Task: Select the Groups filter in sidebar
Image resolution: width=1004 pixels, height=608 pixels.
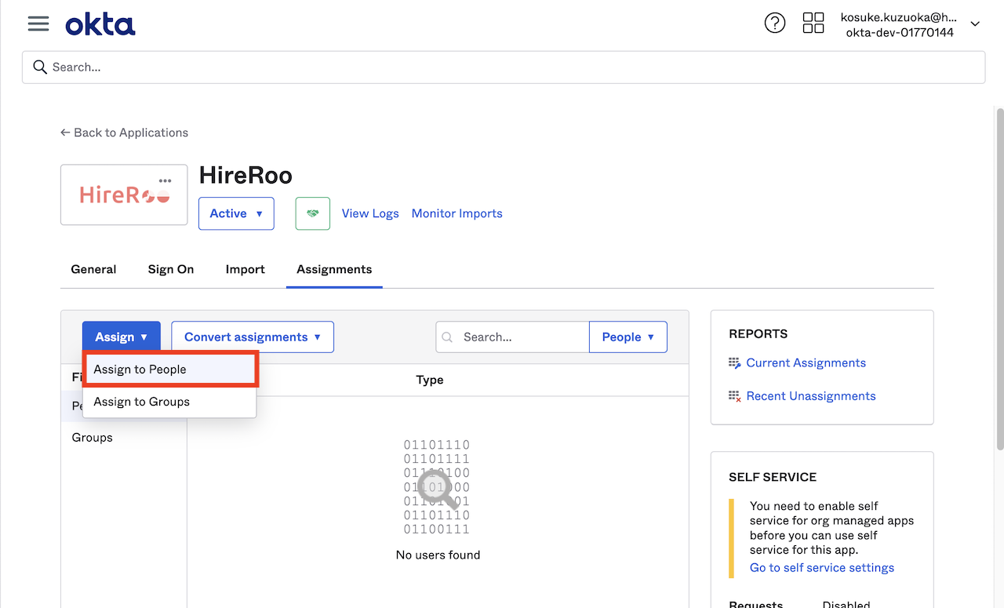Action: point(93,438)
